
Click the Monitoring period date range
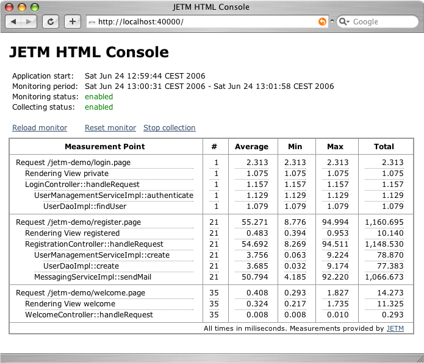[x=209, y=86]
